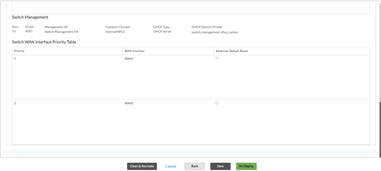Click the switch_management_dhcp_option profile value
Image resolution: width=381 pixels, height=171 pixels.
coord(215,32)
